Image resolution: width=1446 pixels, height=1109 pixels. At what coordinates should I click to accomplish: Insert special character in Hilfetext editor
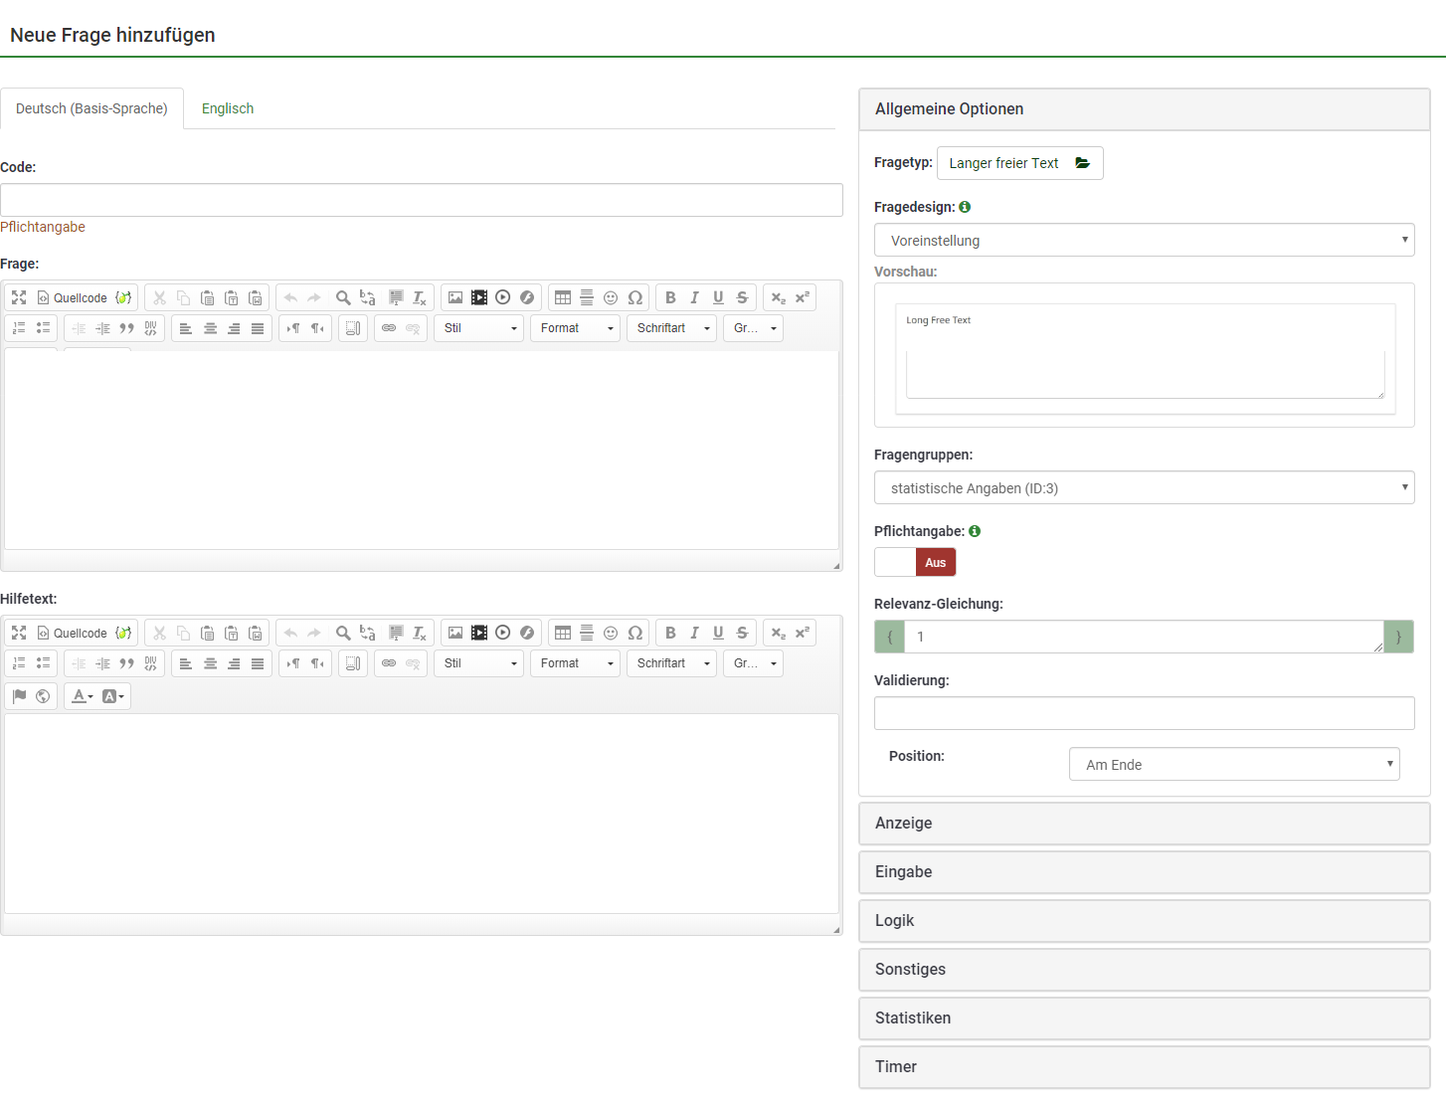[x=634, y=633]
